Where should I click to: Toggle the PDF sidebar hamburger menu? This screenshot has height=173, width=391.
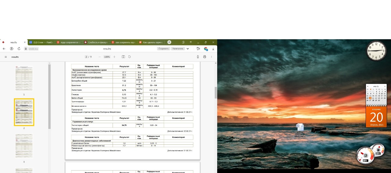[x=5, y=57]
